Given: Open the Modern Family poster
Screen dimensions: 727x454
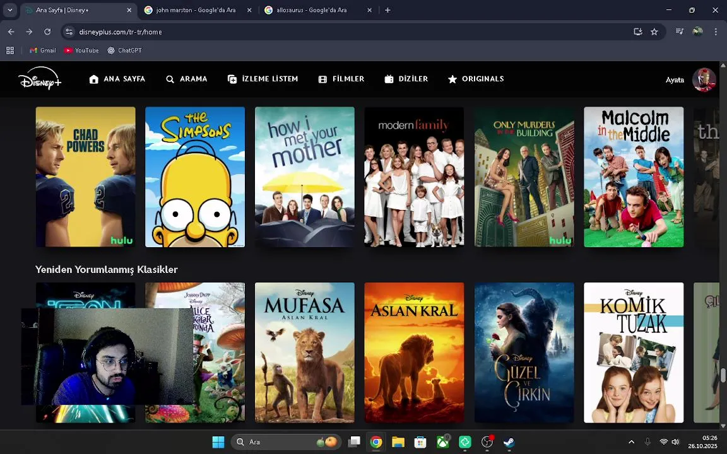Looking at the screenshot, I should pyautogui.click(x=414, y=177).
